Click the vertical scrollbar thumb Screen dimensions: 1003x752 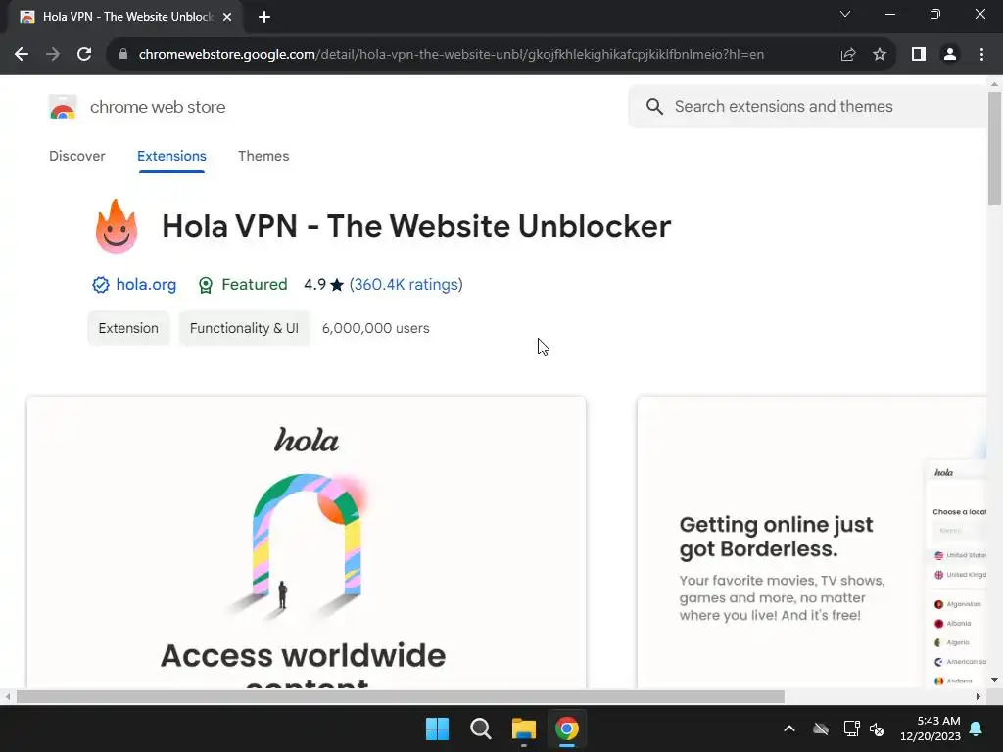coord(995,149)
